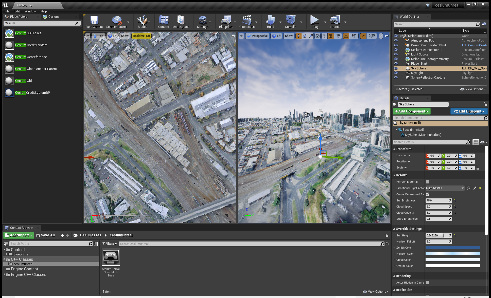This screenshot has height=298, width=491.
Task: Click the Edit Blueprint button
Action: tap(469, 111)
